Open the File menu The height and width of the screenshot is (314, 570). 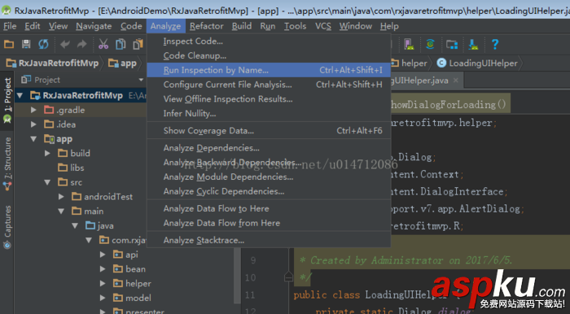tap(10, 26)
